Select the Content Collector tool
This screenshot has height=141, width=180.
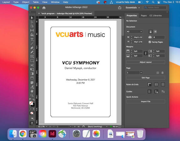tap(32, 35)
